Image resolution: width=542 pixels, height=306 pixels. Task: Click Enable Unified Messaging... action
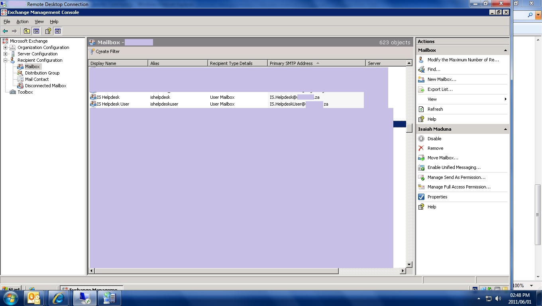454,168
